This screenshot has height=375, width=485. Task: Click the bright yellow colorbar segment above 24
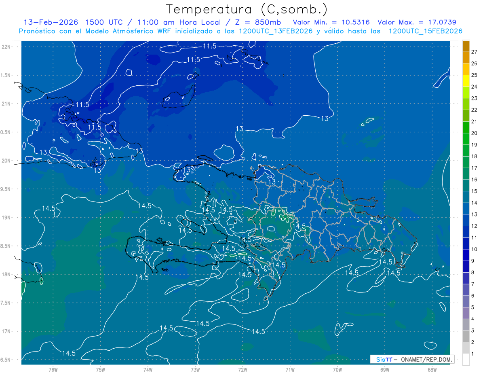[466, 81]
